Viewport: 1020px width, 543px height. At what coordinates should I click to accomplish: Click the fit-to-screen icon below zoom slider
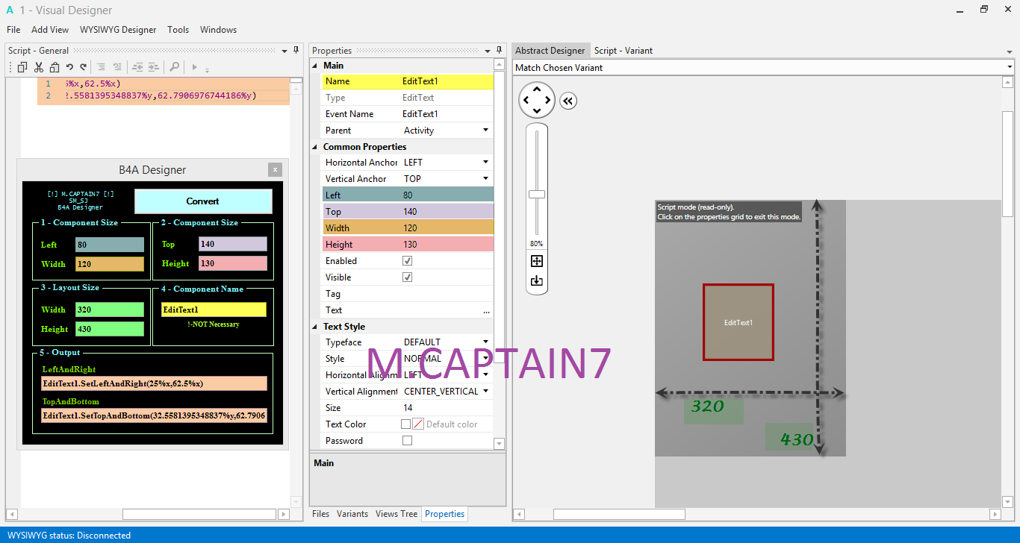click(537, 261)
